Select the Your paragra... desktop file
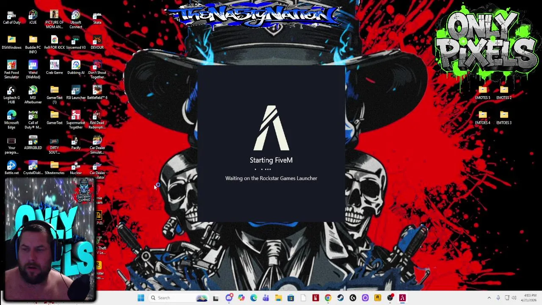Image resolution: width=542 pixels, height=305 pixels. click(11, 144)
